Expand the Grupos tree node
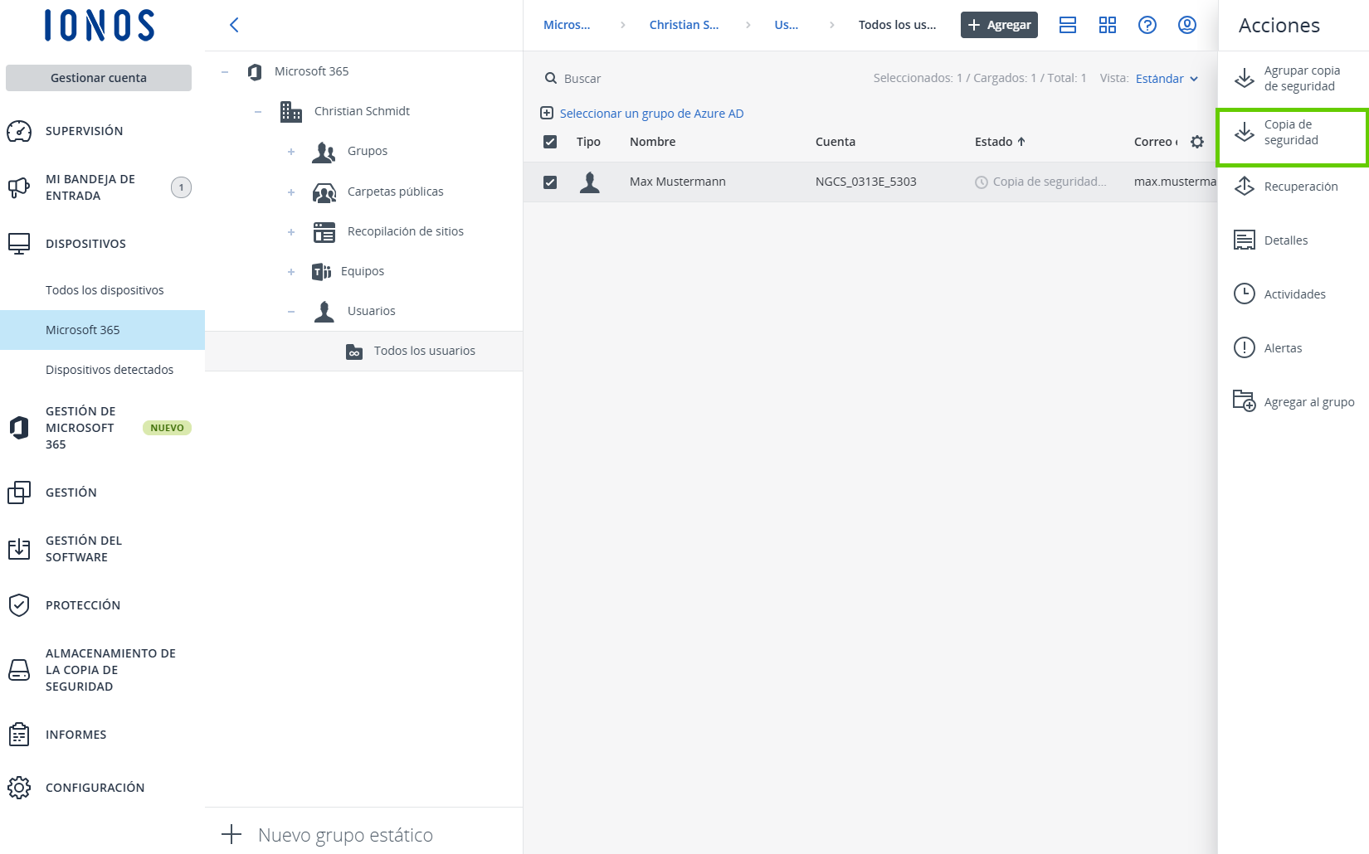 [x=291, y=152]
